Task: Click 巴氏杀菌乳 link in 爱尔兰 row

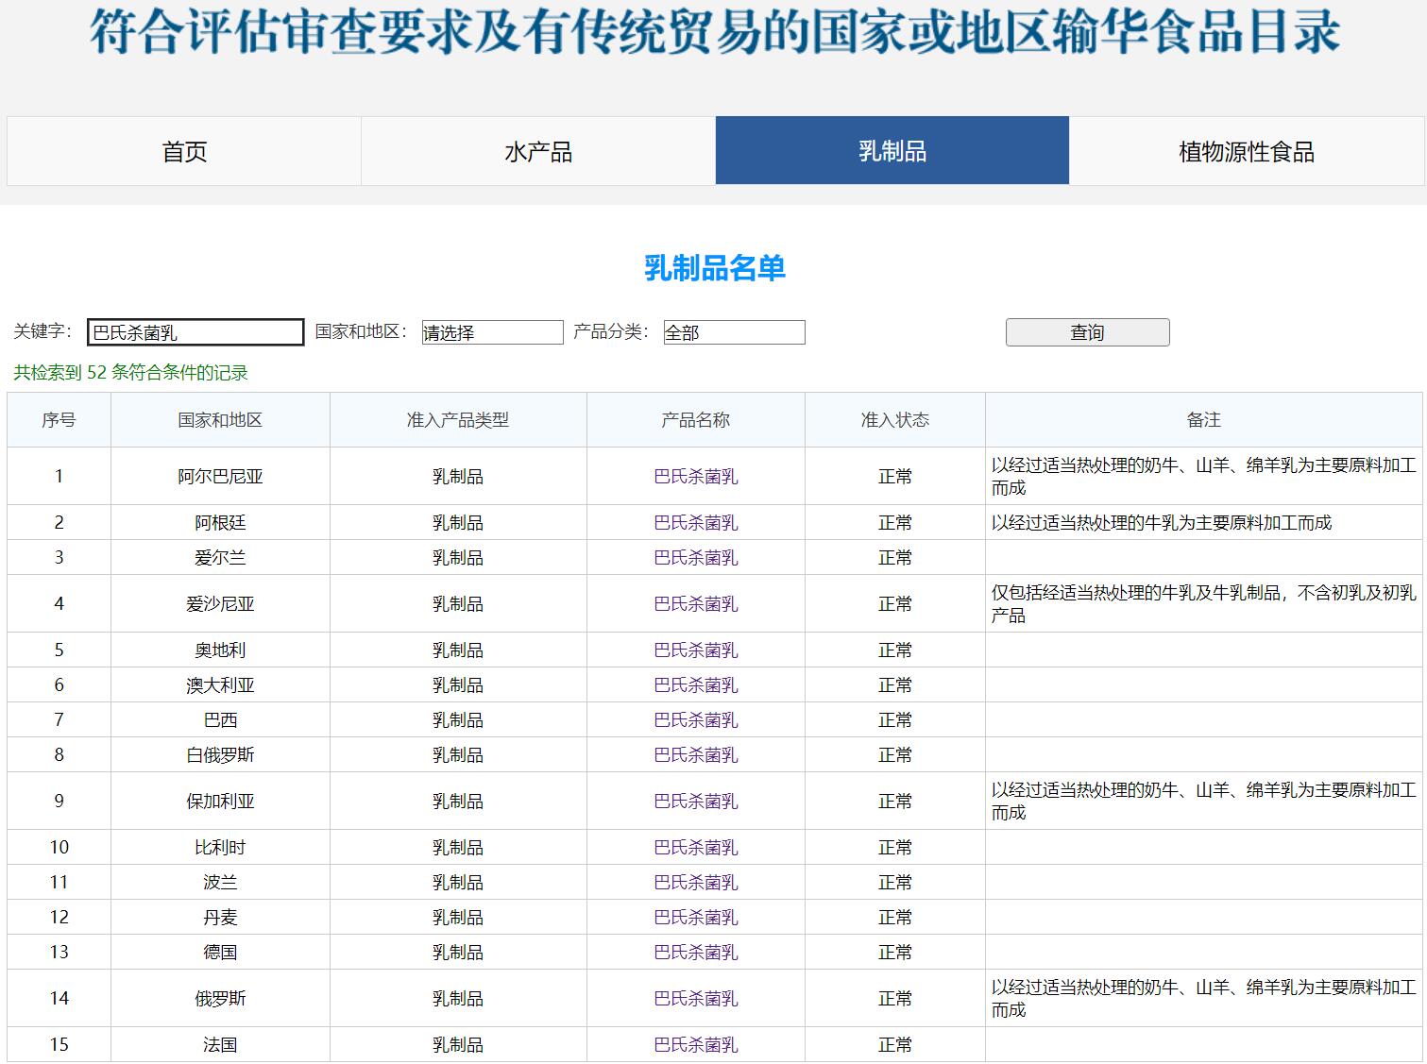Action: point(695,558)
